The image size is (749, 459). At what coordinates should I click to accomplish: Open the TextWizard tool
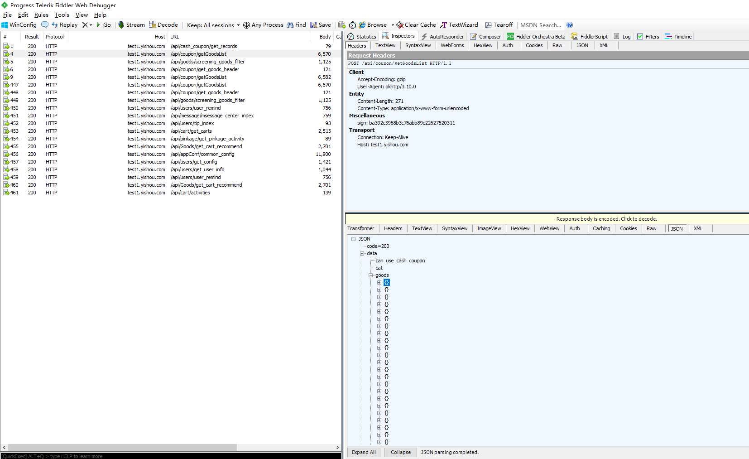459,25
